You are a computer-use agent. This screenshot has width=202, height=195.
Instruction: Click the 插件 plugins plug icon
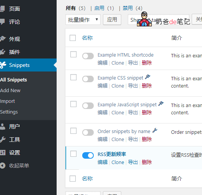(3, 52)
